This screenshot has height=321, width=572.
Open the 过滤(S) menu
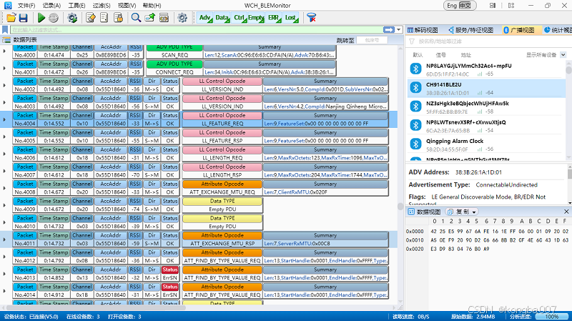tap(101, 6)
